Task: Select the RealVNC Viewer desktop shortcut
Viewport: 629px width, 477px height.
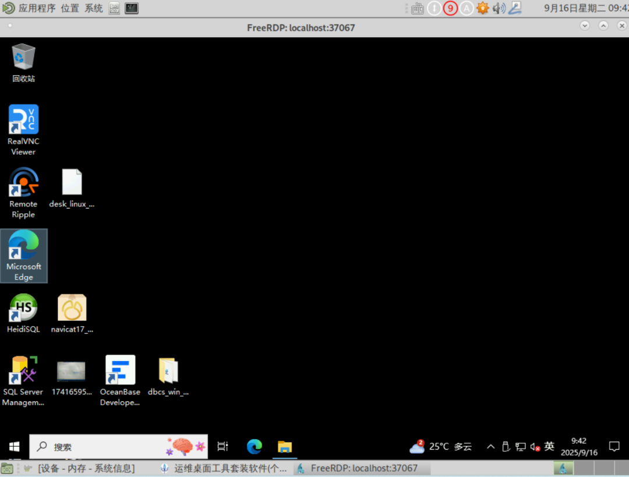Action: pos(23,130)
